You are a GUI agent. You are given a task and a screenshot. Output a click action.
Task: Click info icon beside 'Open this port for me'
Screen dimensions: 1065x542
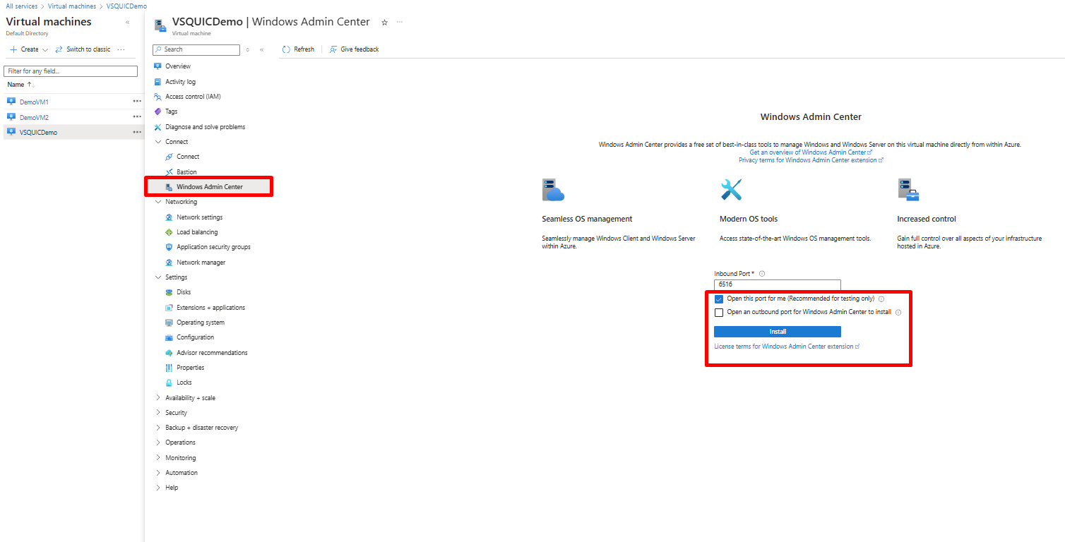coord(881,299)
